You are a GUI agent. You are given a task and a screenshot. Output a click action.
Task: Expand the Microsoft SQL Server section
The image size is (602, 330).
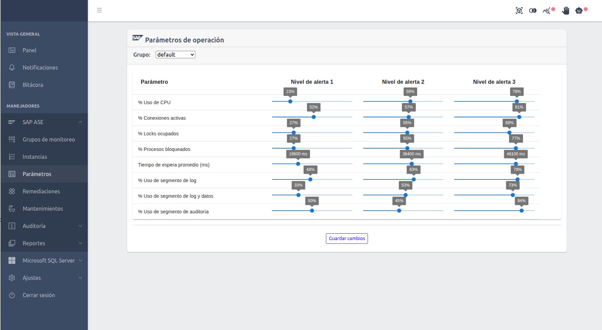click(80, 260)
